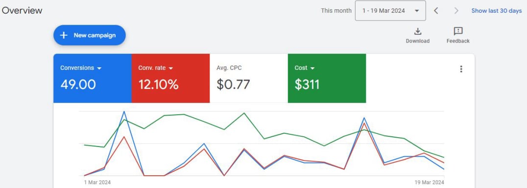Start a New campaign
The image size is (527, 188).
pyautogui.click(x=90, y=35)
